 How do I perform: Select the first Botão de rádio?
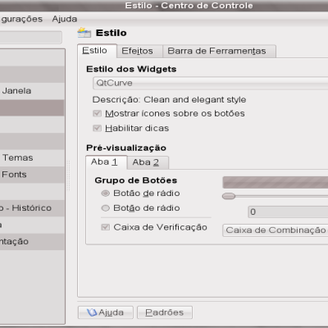(x=106, y=194)
